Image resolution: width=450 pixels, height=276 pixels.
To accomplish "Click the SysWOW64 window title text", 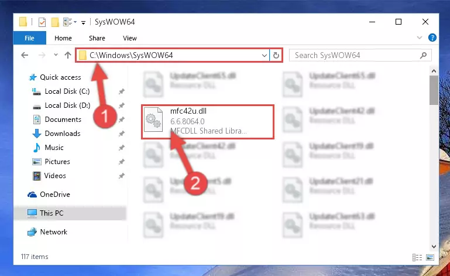I will click(115, 22).
